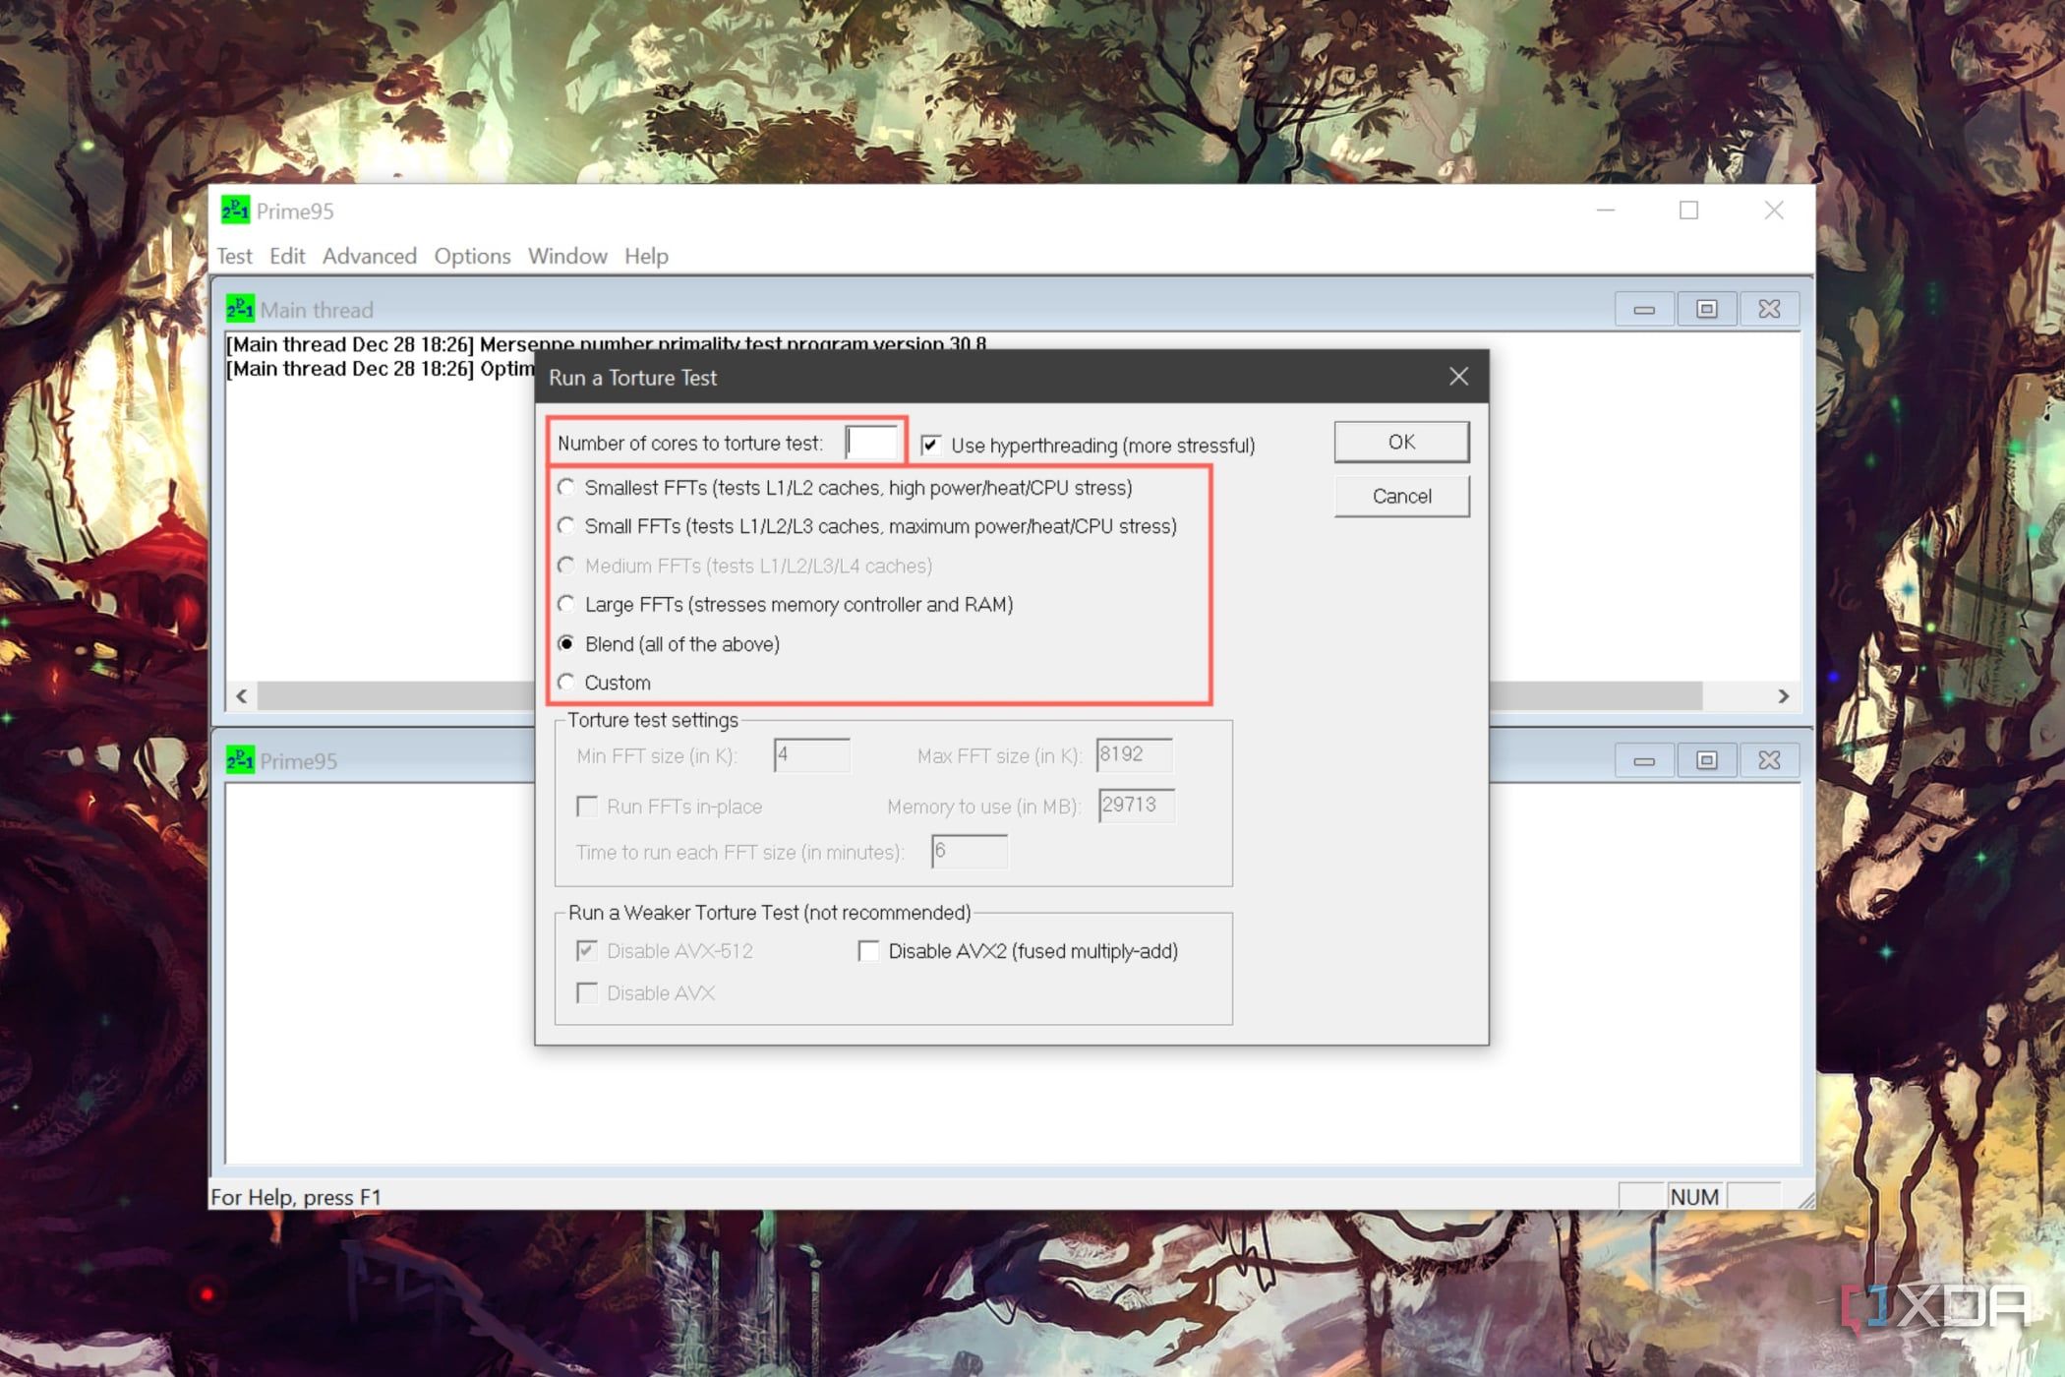Select Large FFTs radio option
This screenshot has height=1377, width=2065.
(x=566, y=604)
